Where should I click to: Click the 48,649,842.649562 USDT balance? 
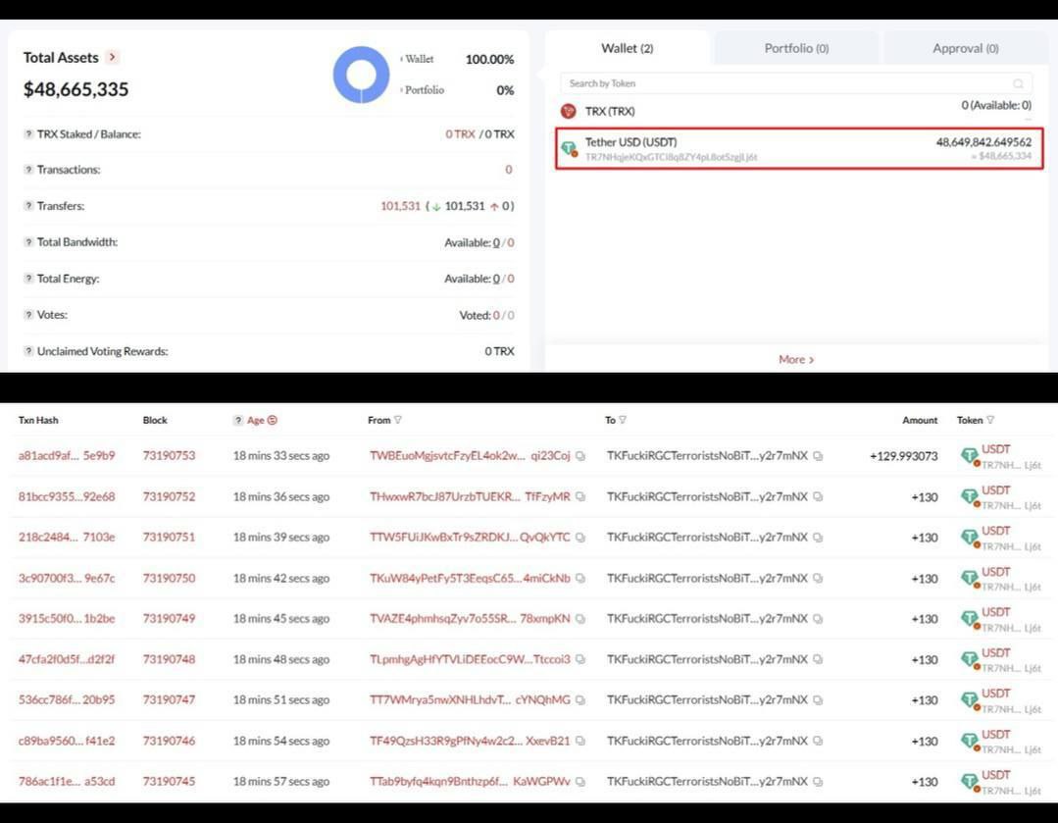click(x=983, y=142)
